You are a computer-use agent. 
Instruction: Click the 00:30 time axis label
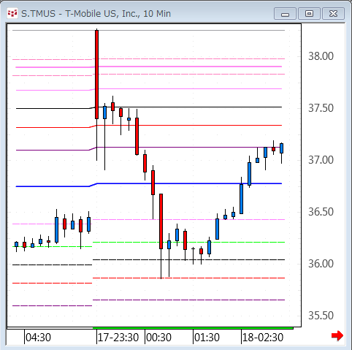158,338
